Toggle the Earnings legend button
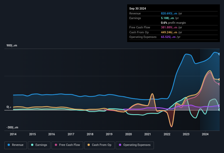Viewport: 224px width, 153px height. click(x=39, y=145)
